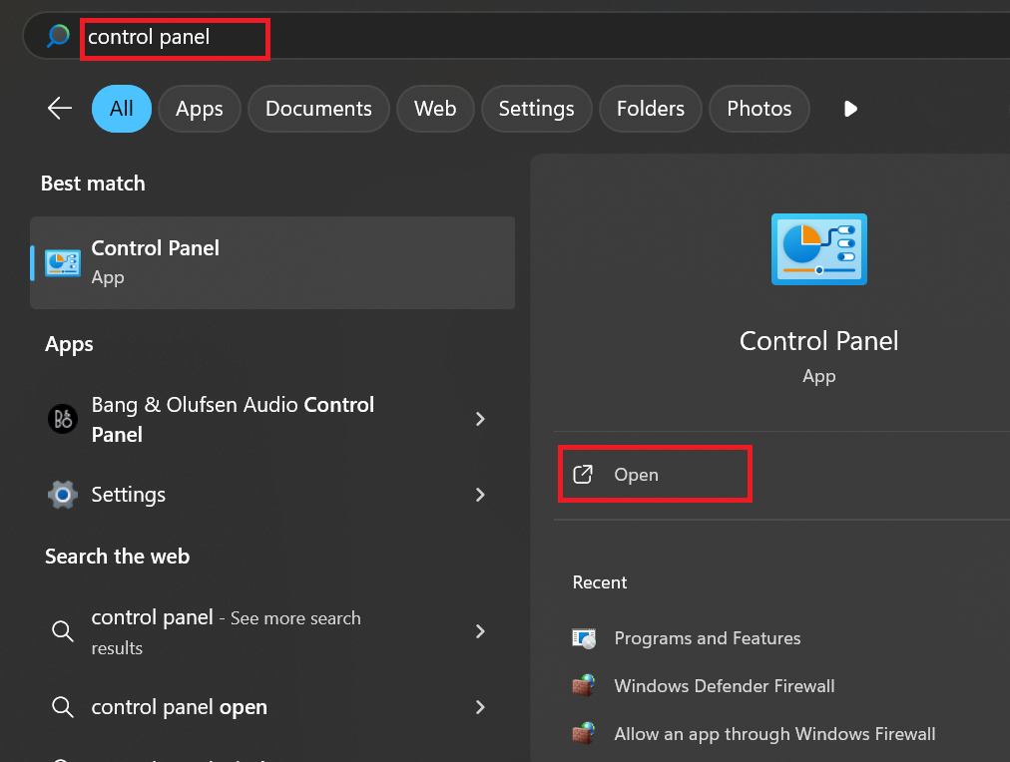Viewport: 1010px width, 762px height.
Task: Click the Open external-link icon
Action: pos(582,475)
